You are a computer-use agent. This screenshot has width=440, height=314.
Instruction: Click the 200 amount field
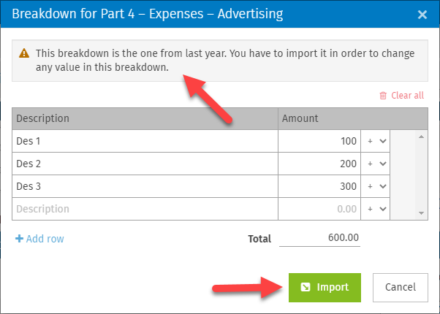(320, 164)
